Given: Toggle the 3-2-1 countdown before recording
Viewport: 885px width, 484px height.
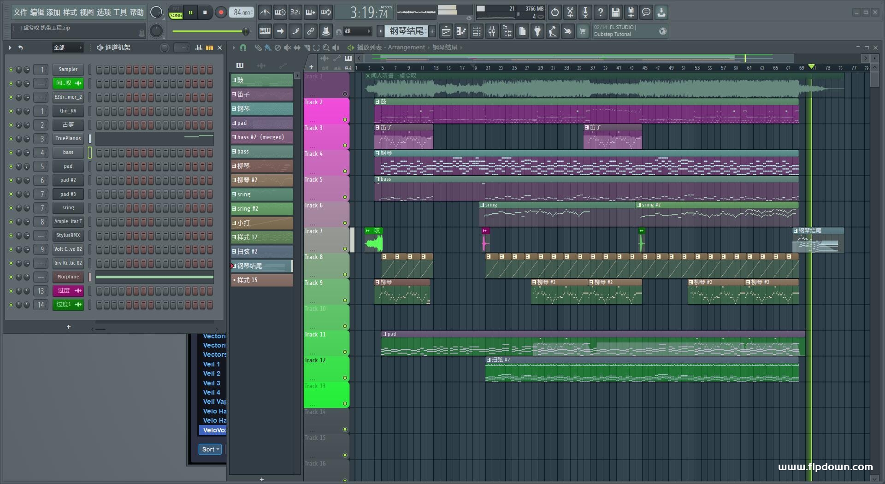Looking at the screenshot, I should coord(295,12).
